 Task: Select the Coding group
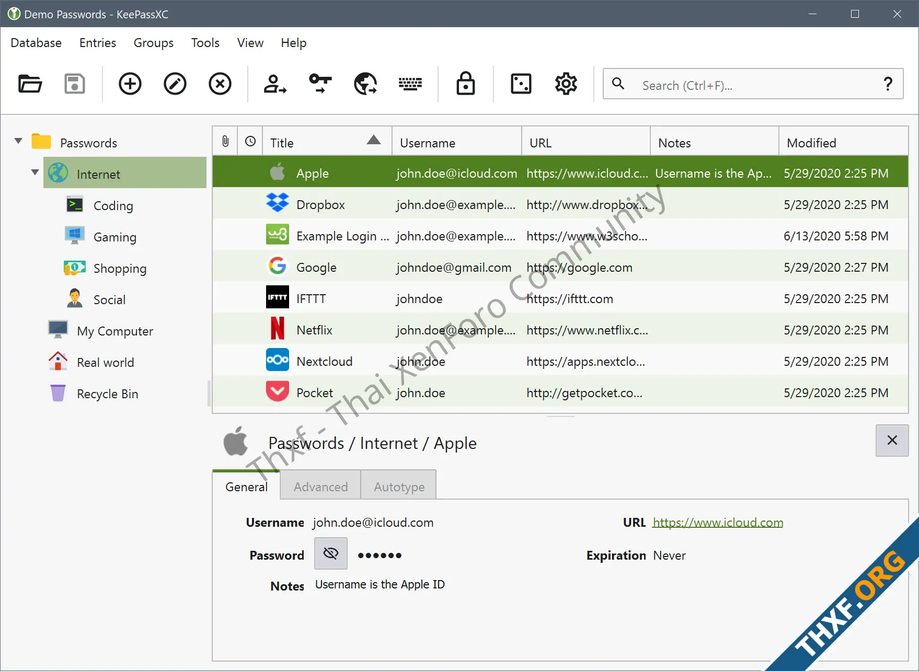click(x=113, y=205)
